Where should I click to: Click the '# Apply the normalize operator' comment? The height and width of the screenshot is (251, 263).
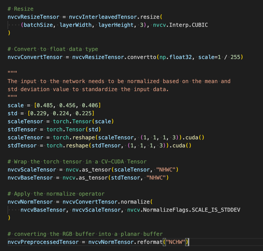(x=56, y=194)
